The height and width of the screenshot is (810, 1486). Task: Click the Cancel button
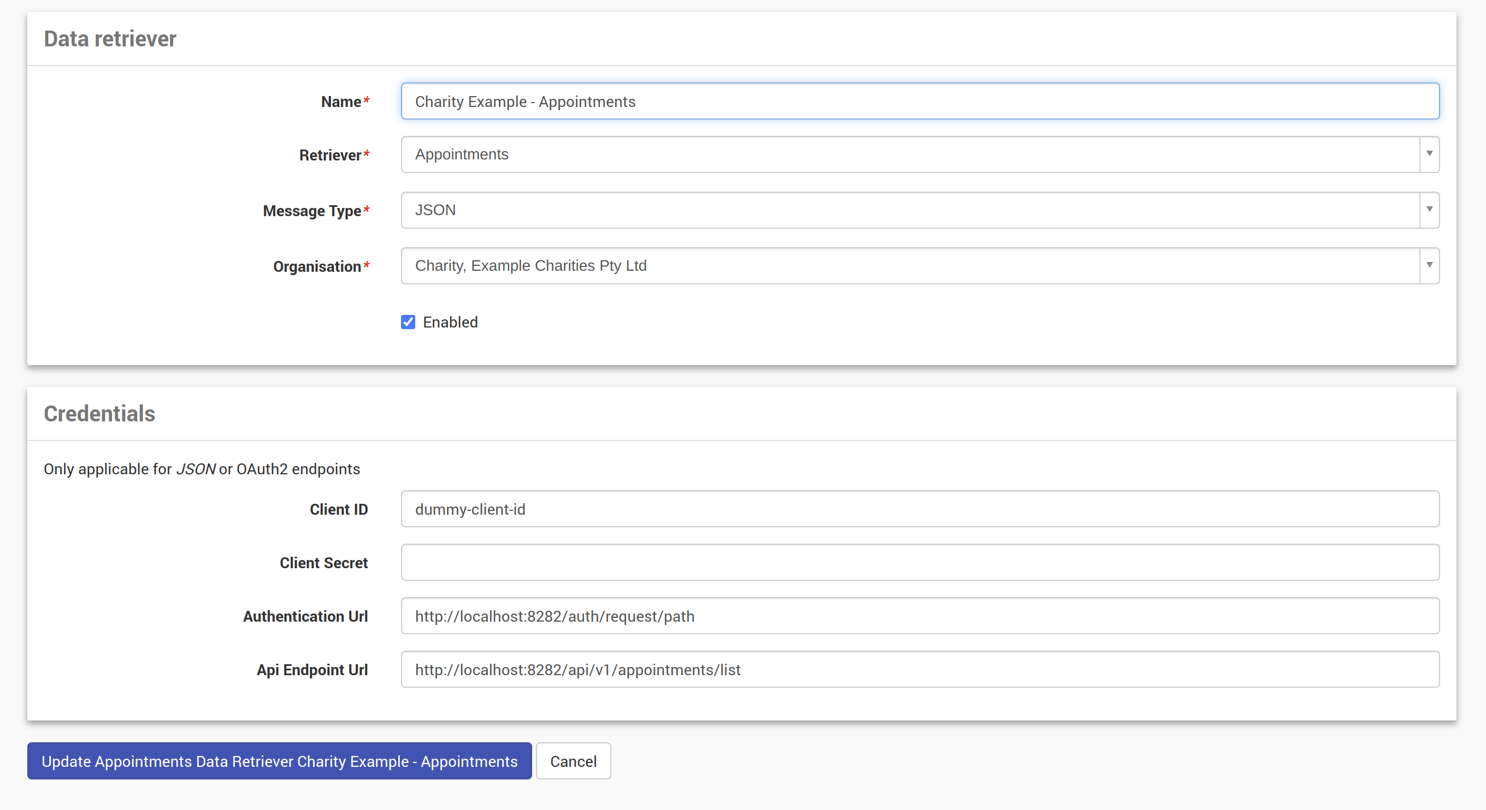[573, 761]
